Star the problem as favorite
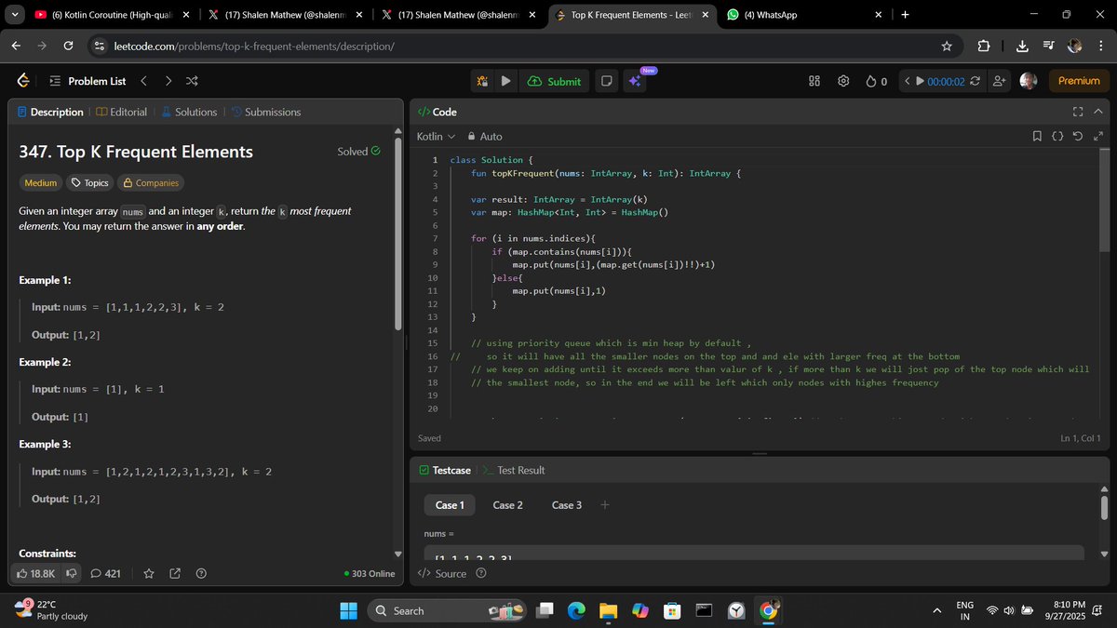 pyautogui.click(x=148, y=573)
